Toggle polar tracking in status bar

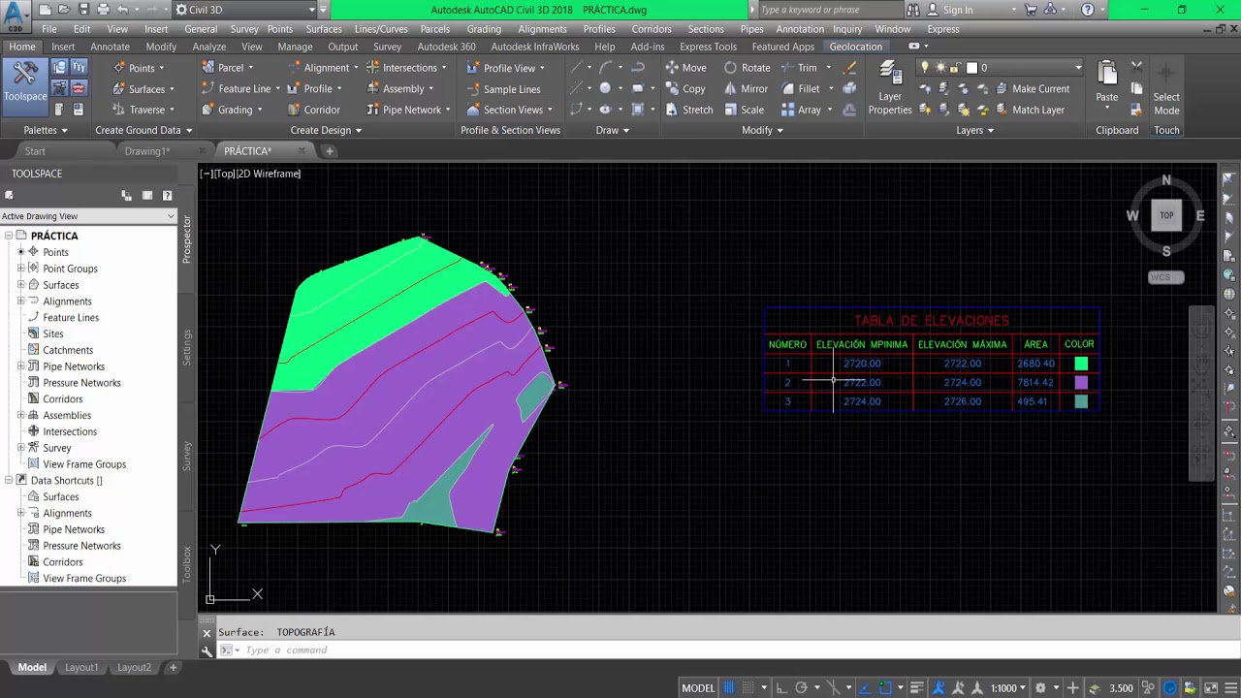[801, 688]
